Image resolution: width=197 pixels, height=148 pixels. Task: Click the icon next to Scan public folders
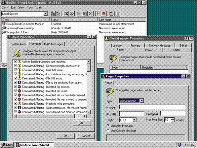(4, 32)
